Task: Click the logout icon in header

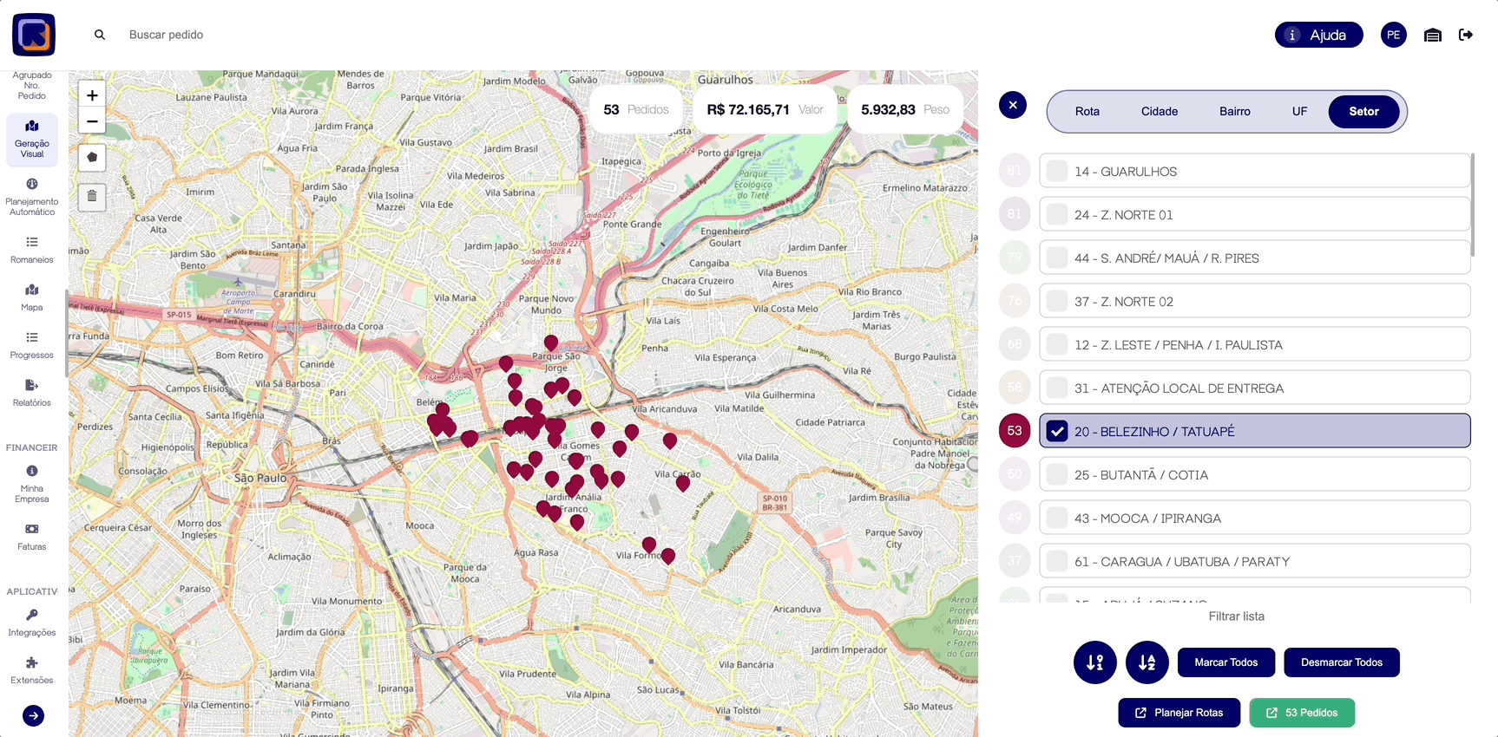Action: (1466, 35)
